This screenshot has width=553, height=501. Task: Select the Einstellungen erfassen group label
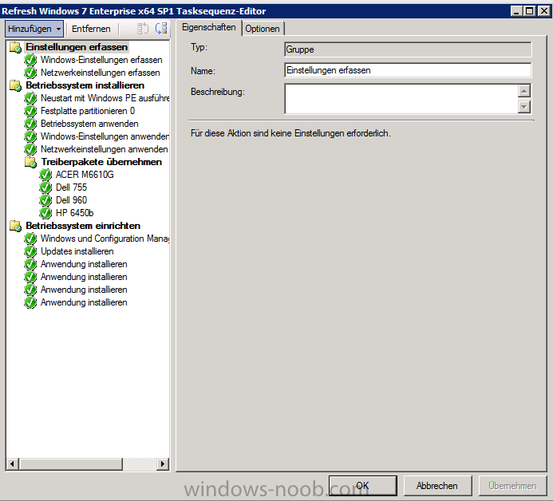pyautogui.click(x=77, y=47)
